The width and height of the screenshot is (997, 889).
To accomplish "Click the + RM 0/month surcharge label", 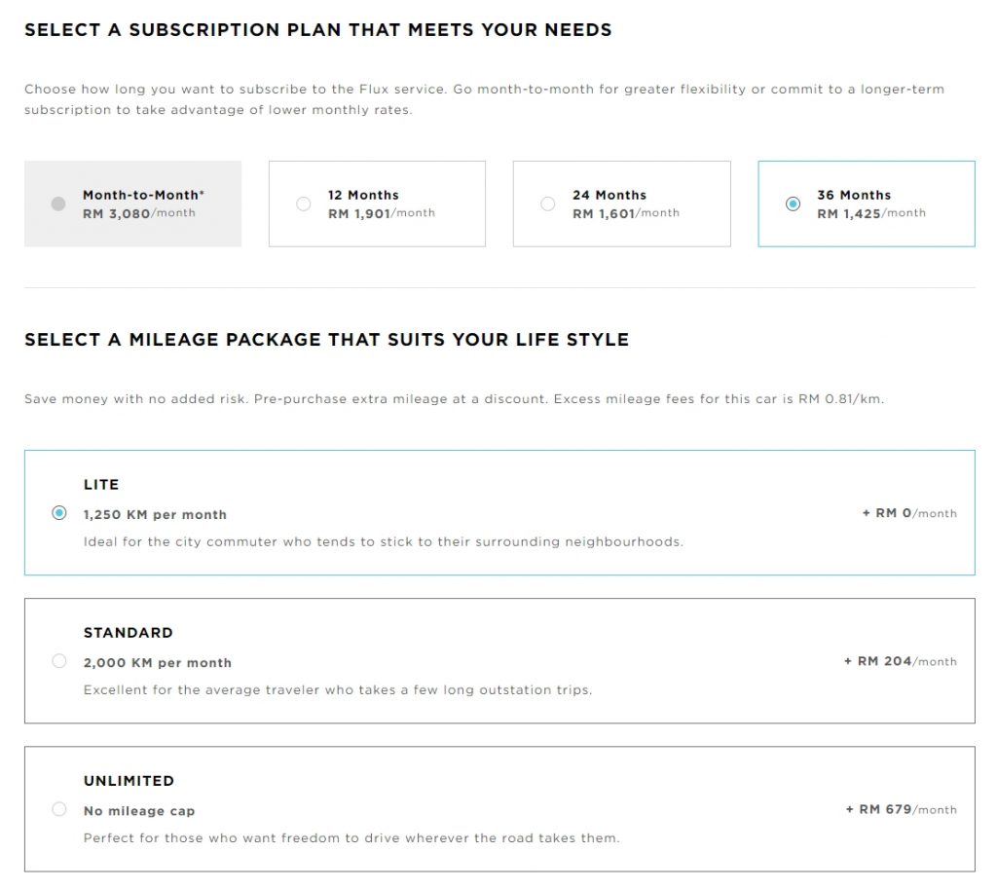I will 908,513.
